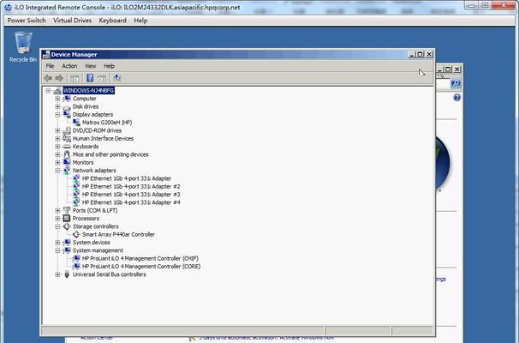Image resolution: width=519 pixels, height=343 pixels.
Task: Select the System devices label
Action: click(92, 243)
